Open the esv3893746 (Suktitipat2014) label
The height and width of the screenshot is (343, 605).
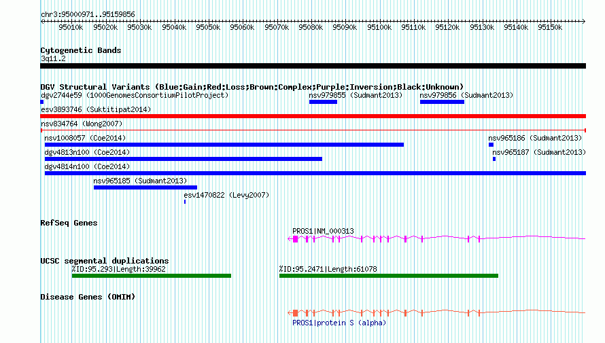(x=96, y=109)
